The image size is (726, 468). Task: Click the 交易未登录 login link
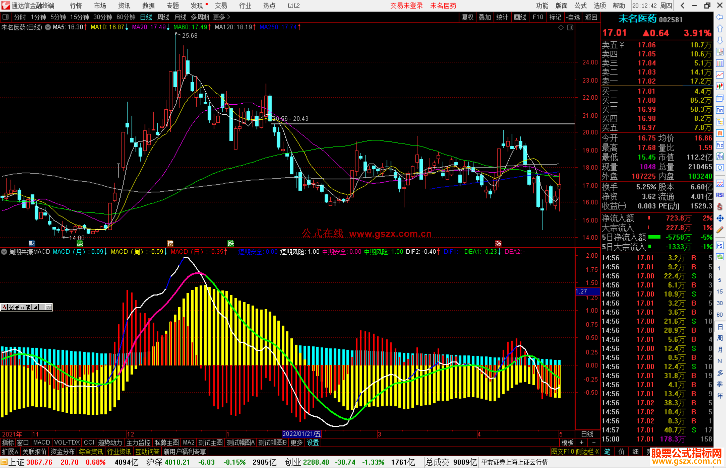pos(406,5)
